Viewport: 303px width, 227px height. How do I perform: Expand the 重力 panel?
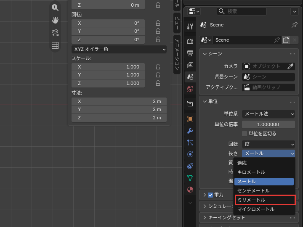(205, 195)
